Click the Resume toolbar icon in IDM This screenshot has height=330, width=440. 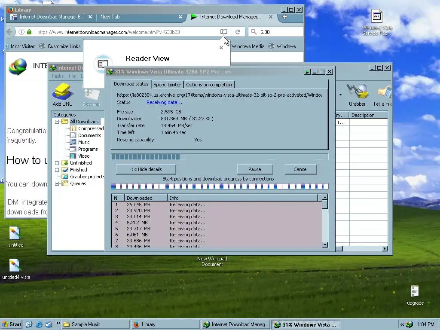point(91,95)
